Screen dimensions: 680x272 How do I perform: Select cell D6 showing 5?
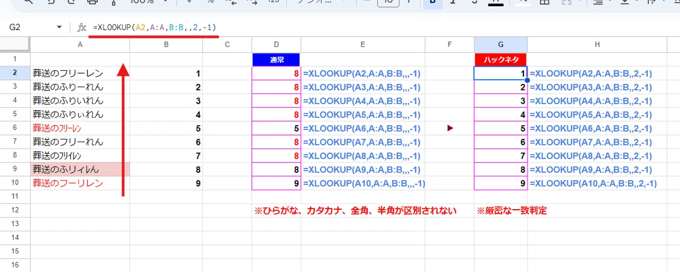pyautogui.click(x=277, y=128)
